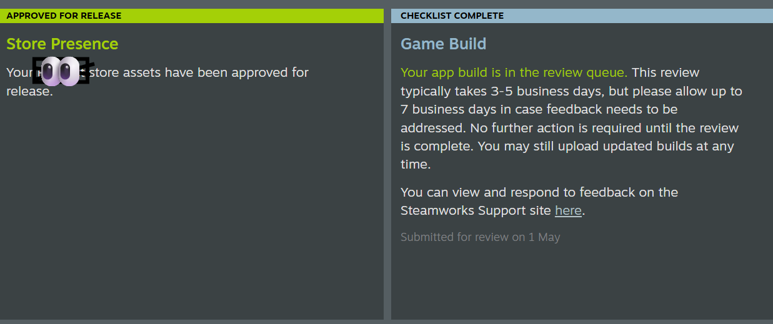Click the 'Steamworks Support site' text
Image resolution: width=773 pixels, height=324 pixels.
point(476,211)
